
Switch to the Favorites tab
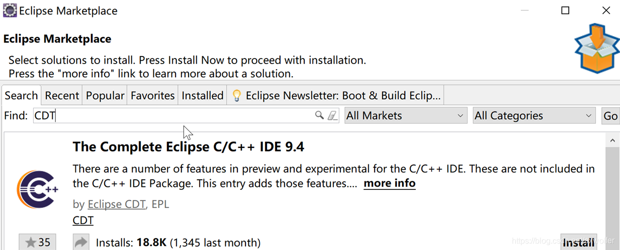point(152,96)
